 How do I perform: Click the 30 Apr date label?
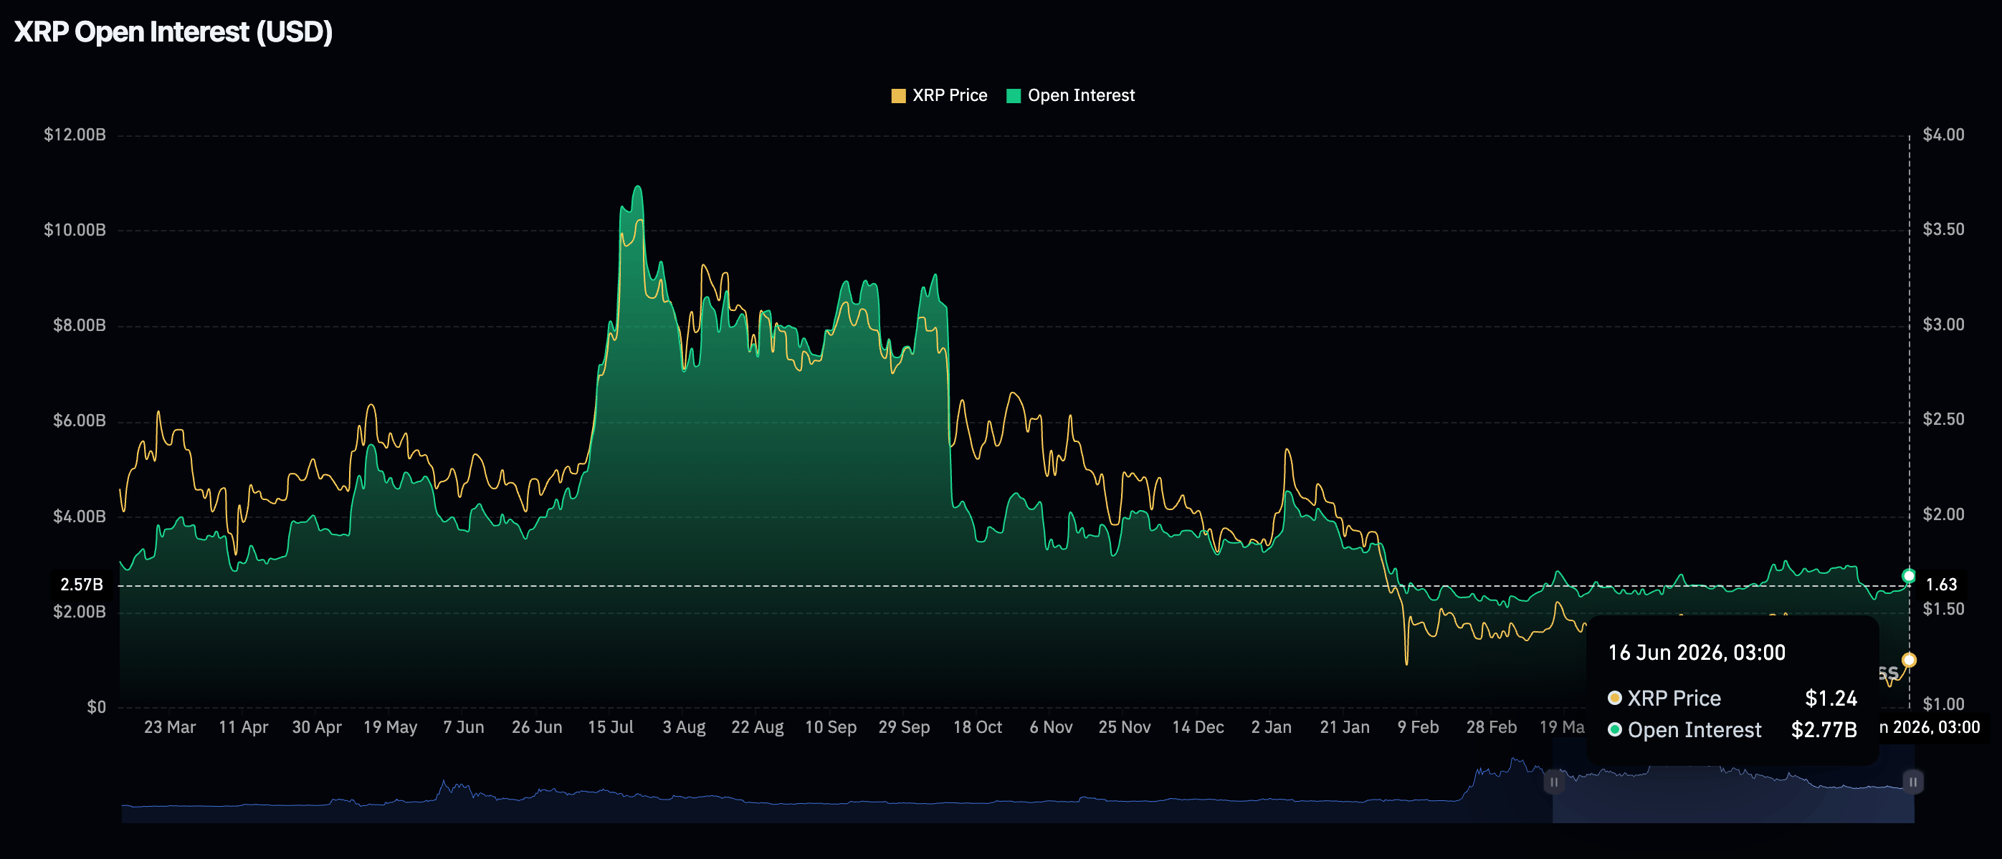(316, 728)
